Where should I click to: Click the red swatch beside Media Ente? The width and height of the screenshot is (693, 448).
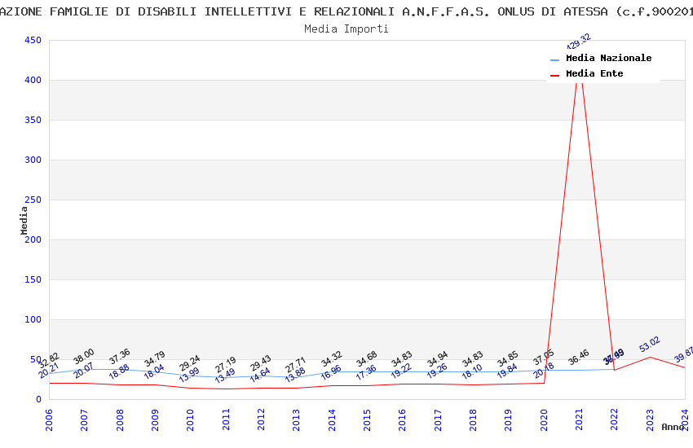(x=554, y=75)
